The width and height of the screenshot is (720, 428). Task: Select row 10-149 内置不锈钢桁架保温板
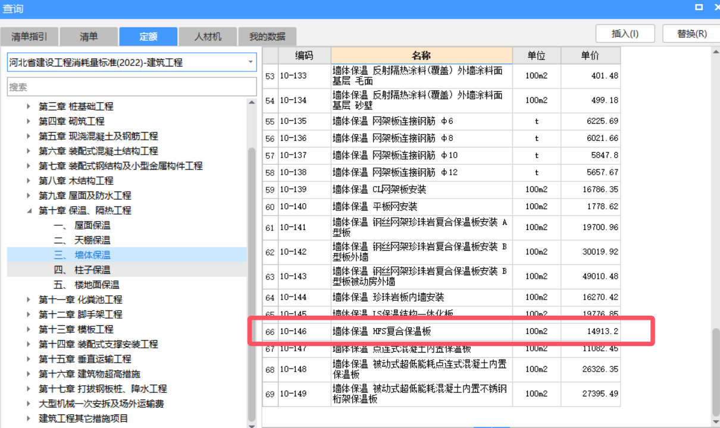click(x=442, y=394)
